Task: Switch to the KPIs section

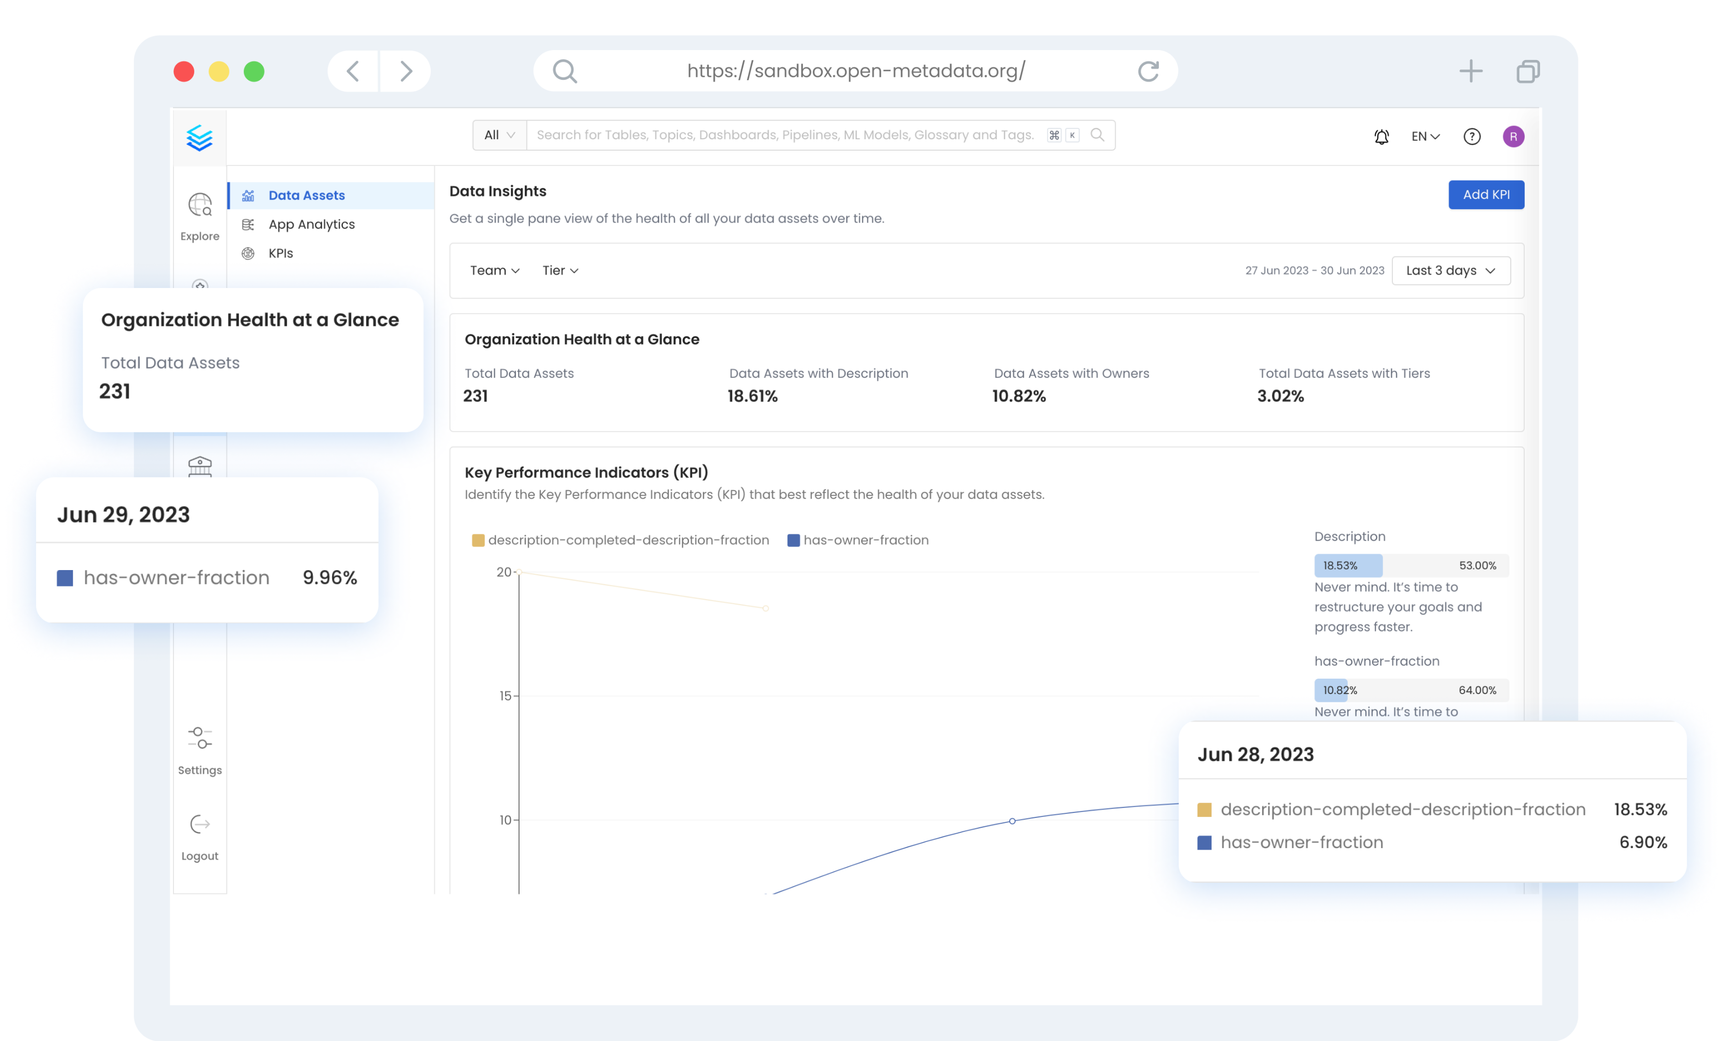Action: [281, 253]
